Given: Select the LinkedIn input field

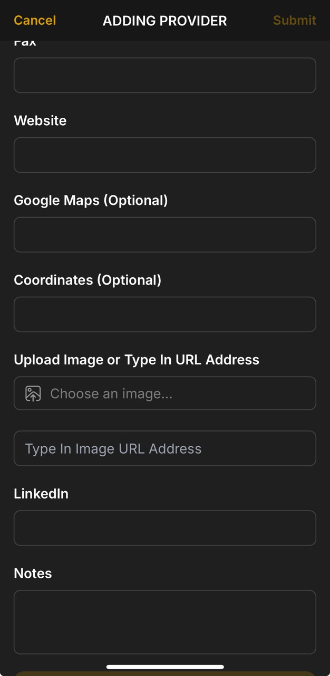Looking at the screenshot, I should (x=165, y=528).
